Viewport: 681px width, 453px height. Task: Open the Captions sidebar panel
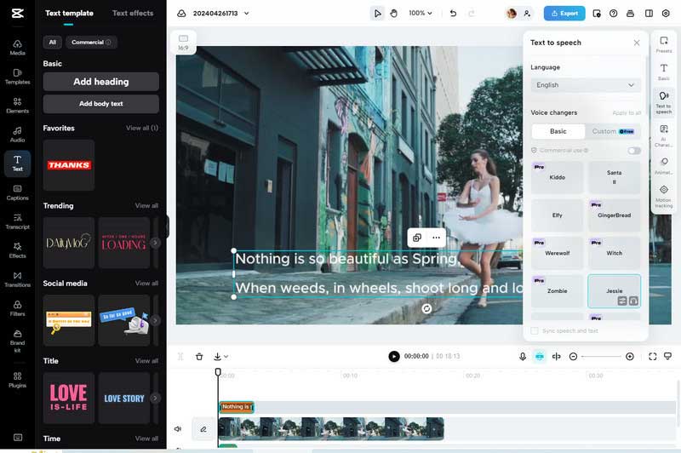point(17,192)
